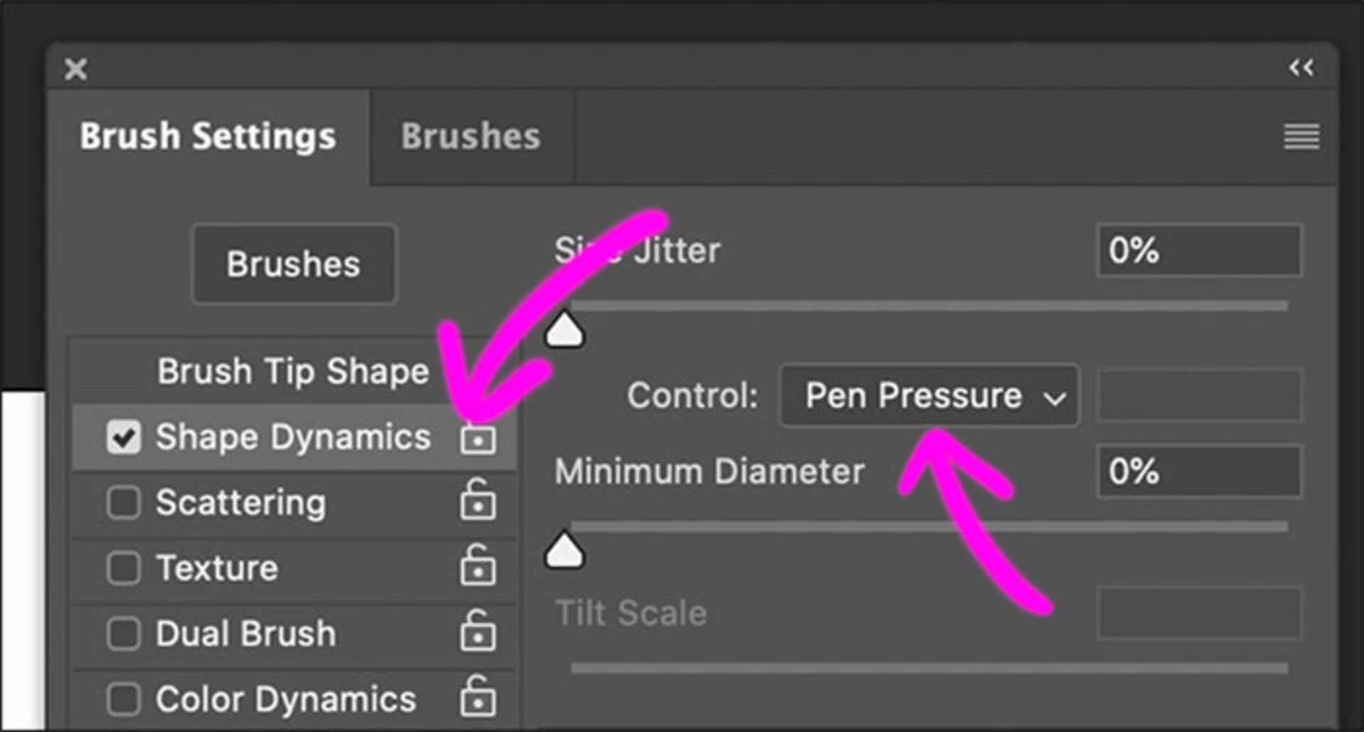Click the panel close X icon

point(76,70)
